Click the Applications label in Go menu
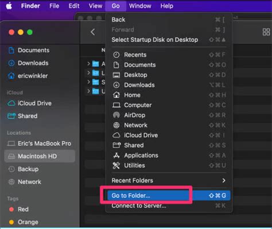This screenshot has height=229, width=272. click(x=141, y=156)
